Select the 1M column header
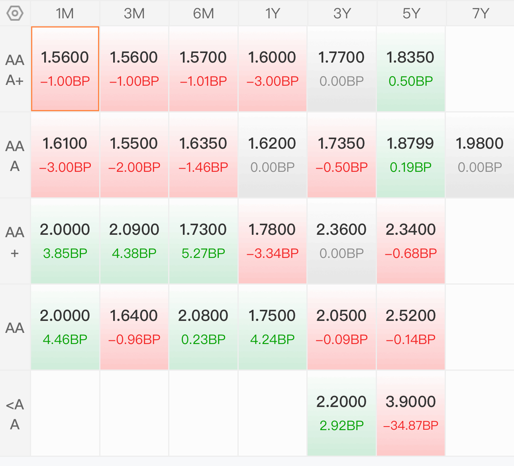Image resolution: width=514 pixels, height=466 pixels. tap(65, 14)
